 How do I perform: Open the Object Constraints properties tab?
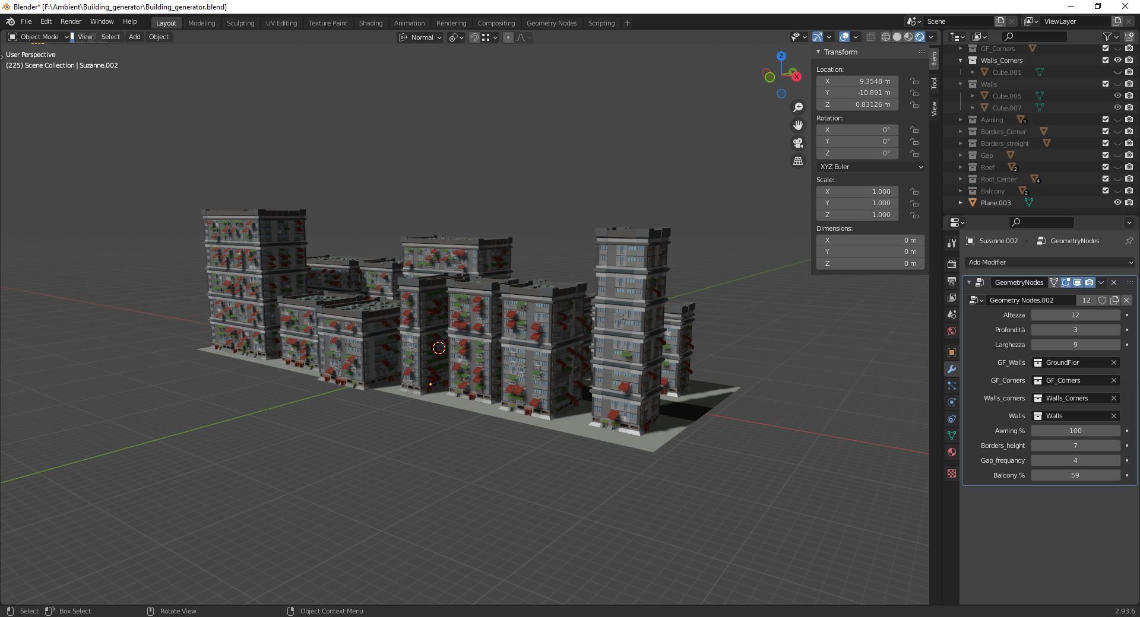[x=952, y=419]
